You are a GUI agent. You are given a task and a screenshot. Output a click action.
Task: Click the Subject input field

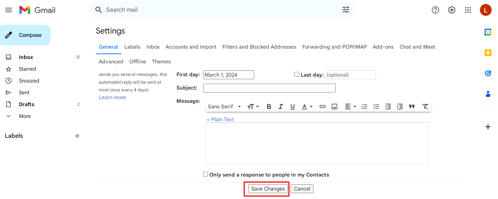(269, 88)
